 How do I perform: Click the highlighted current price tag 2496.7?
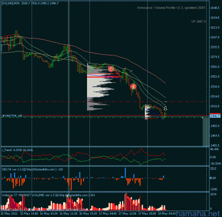tap(216, 116)
